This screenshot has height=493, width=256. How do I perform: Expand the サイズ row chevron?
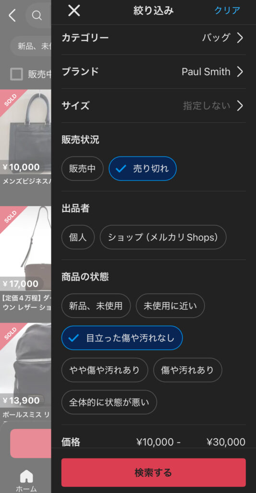click(x=240, y=106)
